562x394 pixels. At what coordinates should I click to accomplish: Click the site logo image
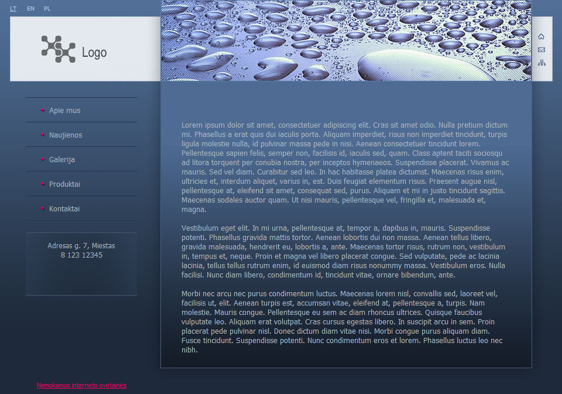click(74, 50)
